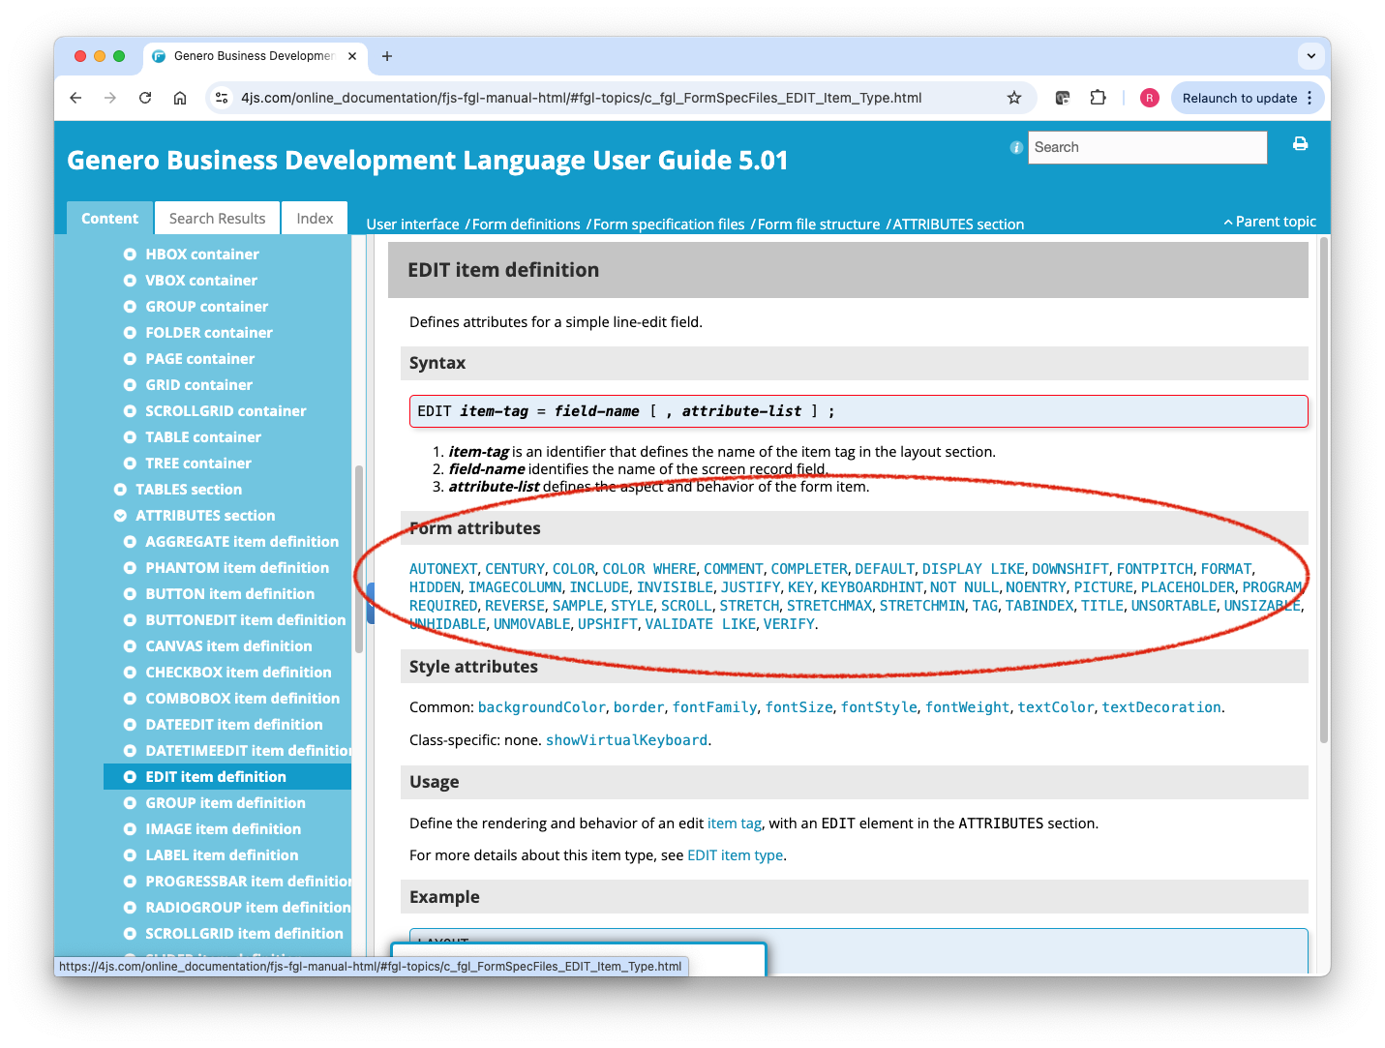Close the Genero Business Development tab

pos(352,56)
